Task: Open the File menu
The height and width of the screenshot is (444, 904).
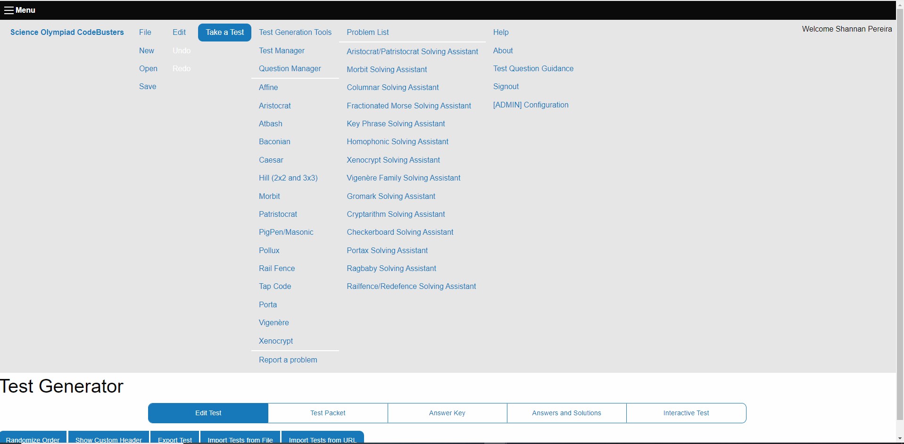Action: click(145, 32)
